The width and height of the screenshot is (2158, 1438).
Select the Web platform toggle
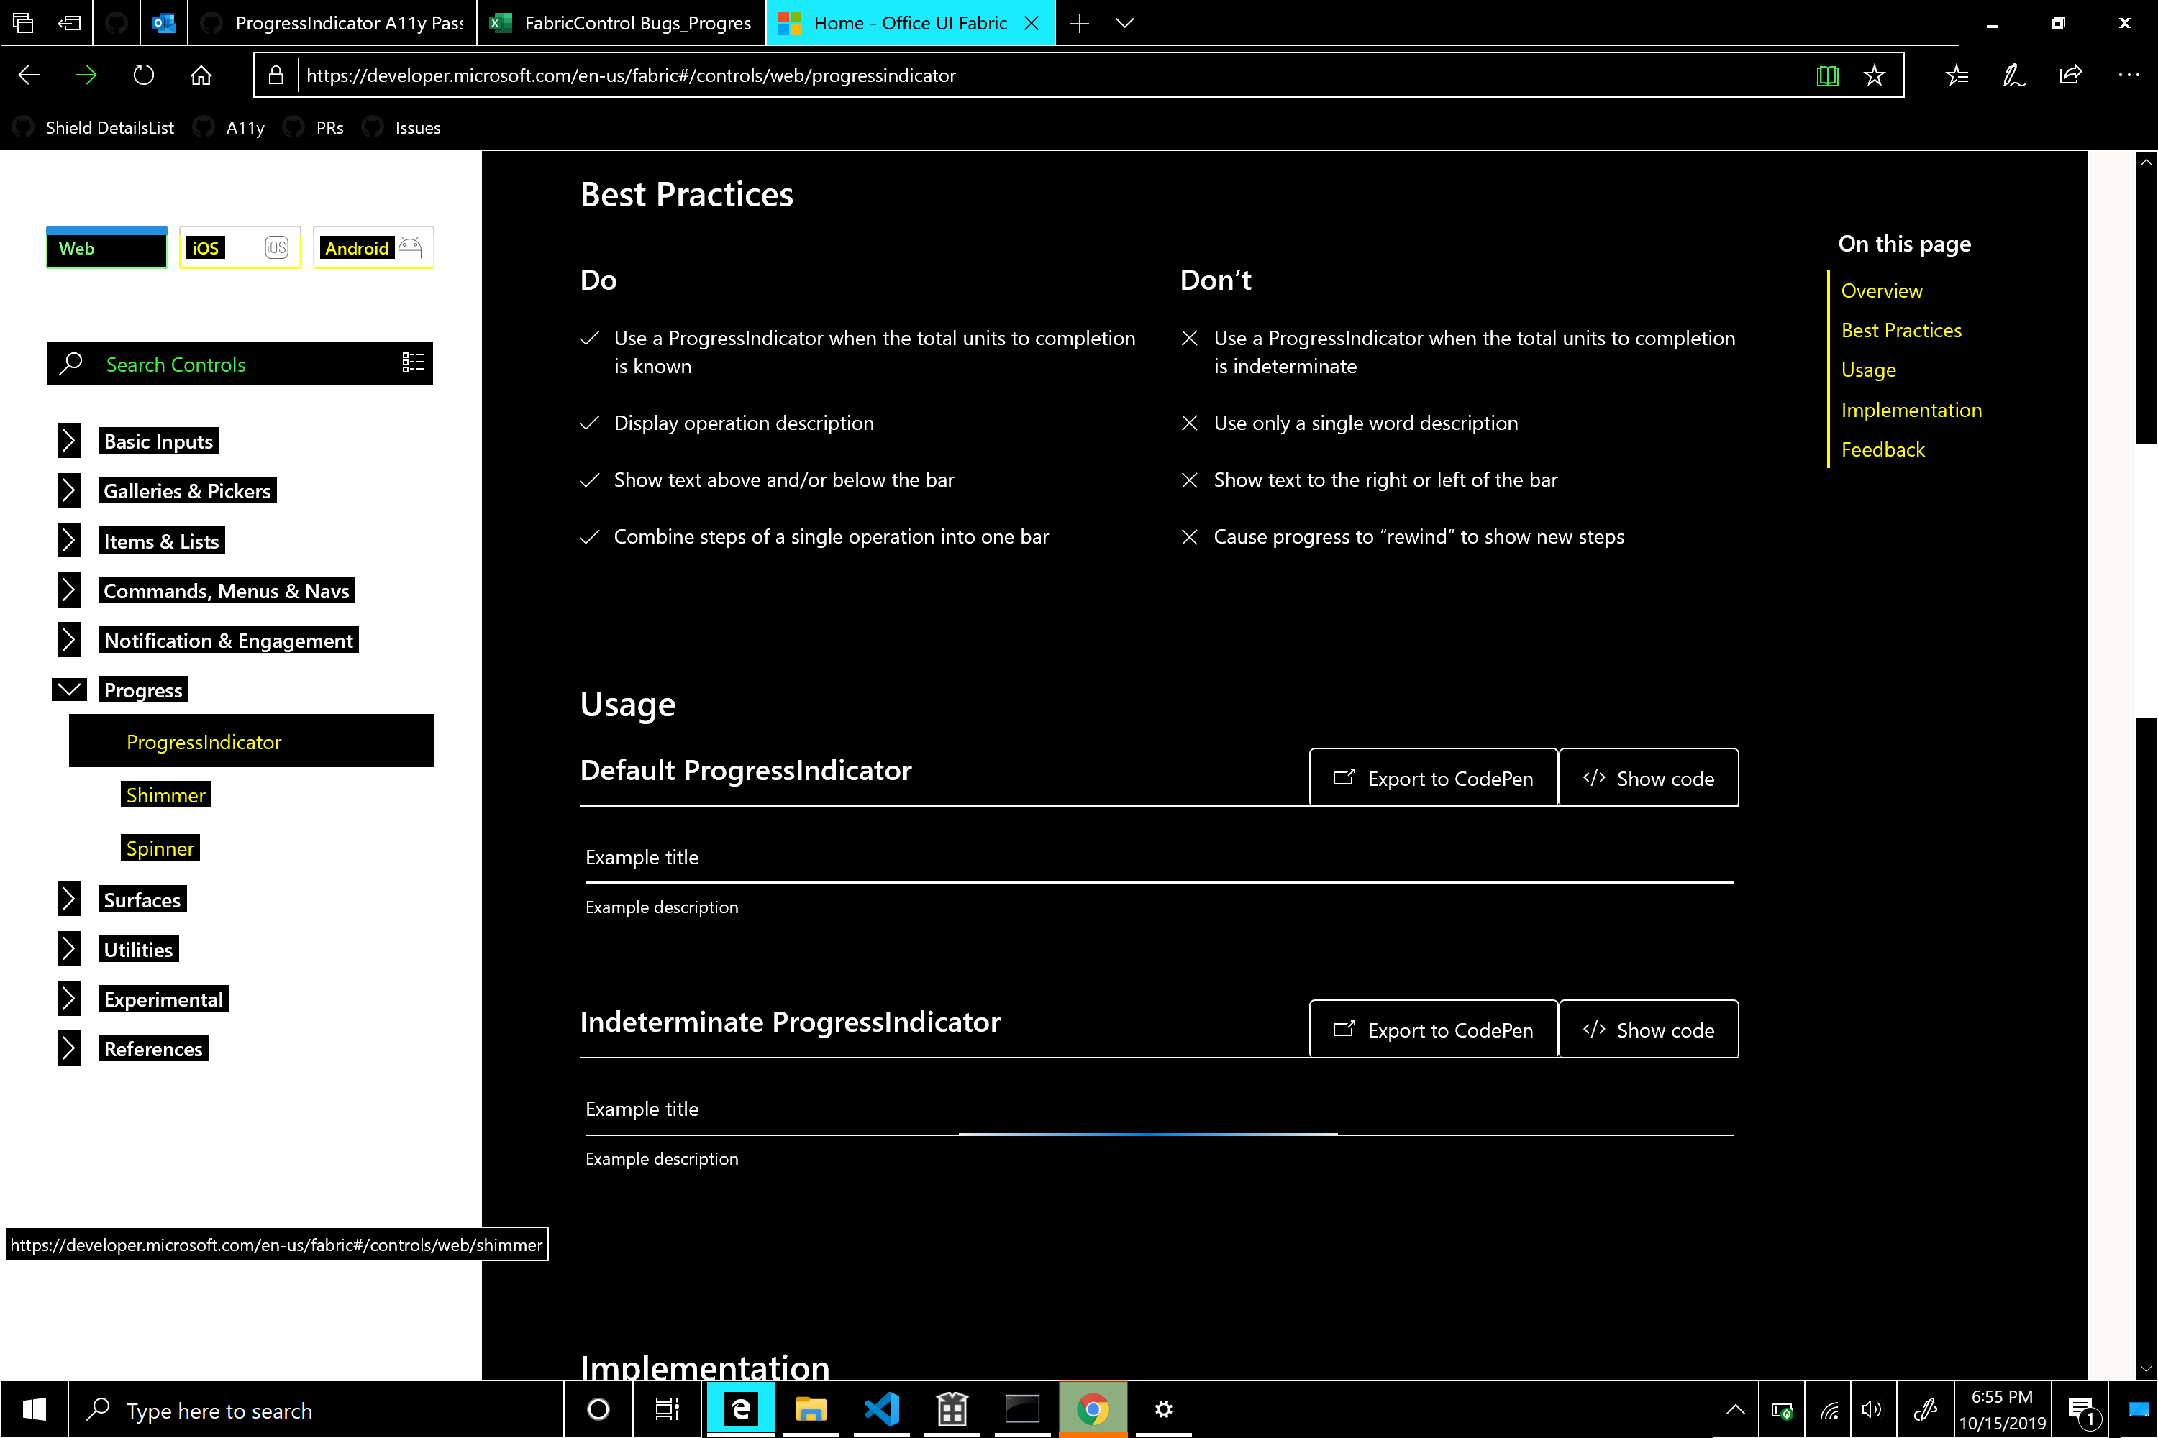coord(106,247)
